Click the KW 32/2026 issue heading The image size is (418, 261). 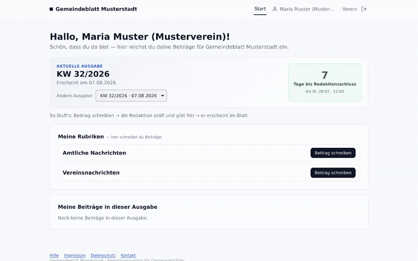tap(83, 74)
